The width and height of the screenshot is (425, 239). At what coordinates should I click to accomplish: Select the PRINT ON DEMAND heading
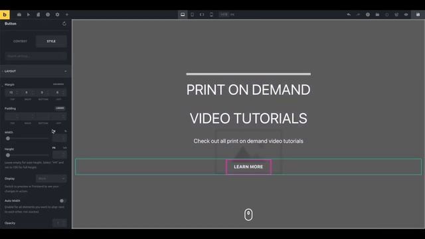(x=248, y=90)
